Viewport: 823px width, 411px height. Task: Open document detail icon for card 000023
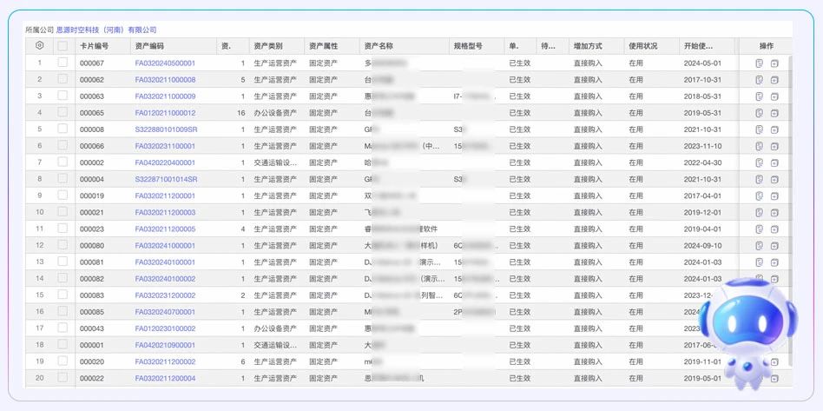[759, 229]
